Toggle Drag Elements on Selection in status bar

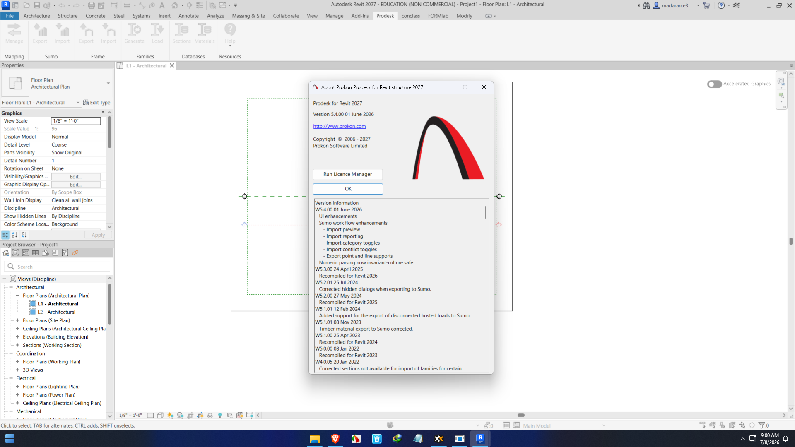(x=742, y=425)
